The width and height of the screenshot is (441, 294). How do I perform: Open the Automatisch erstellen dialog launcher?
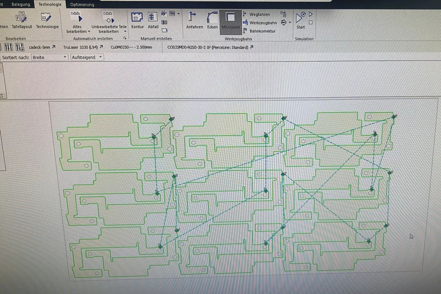[x=125, y=38]
